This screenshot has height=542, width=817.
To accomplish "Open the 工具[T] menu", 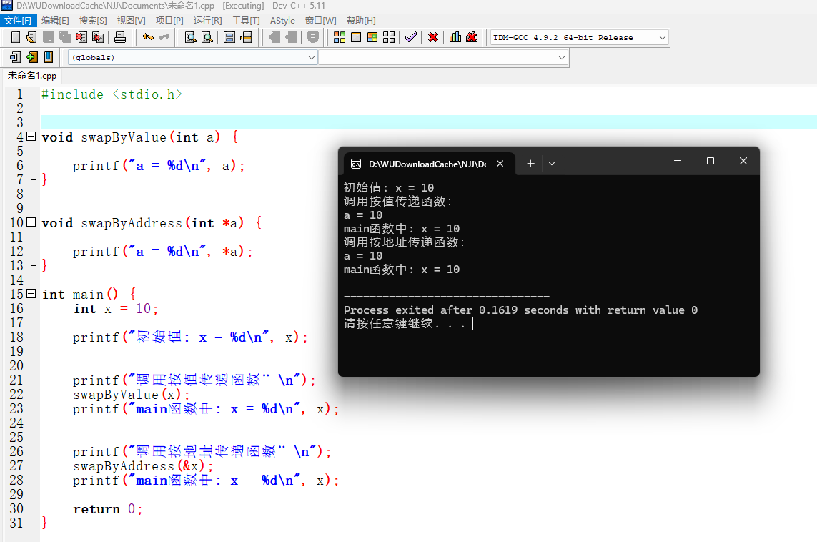I will [246, 20].
